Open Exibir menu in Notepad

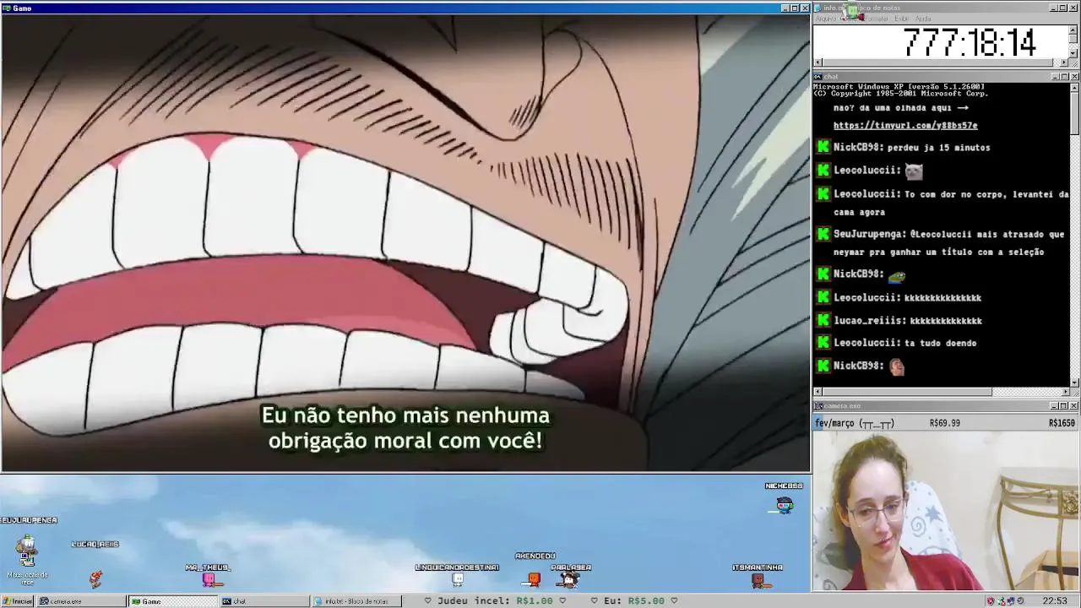[902, 19]
